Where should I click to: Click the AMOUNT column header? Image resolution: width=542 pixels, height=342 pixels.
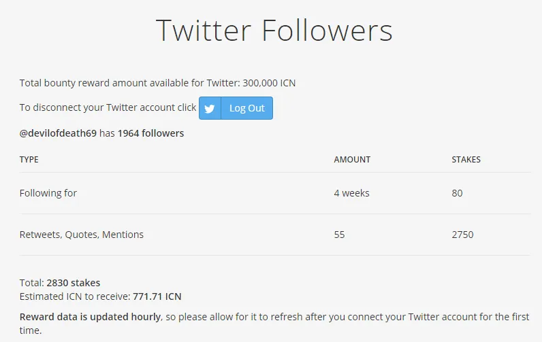[352, 159]
